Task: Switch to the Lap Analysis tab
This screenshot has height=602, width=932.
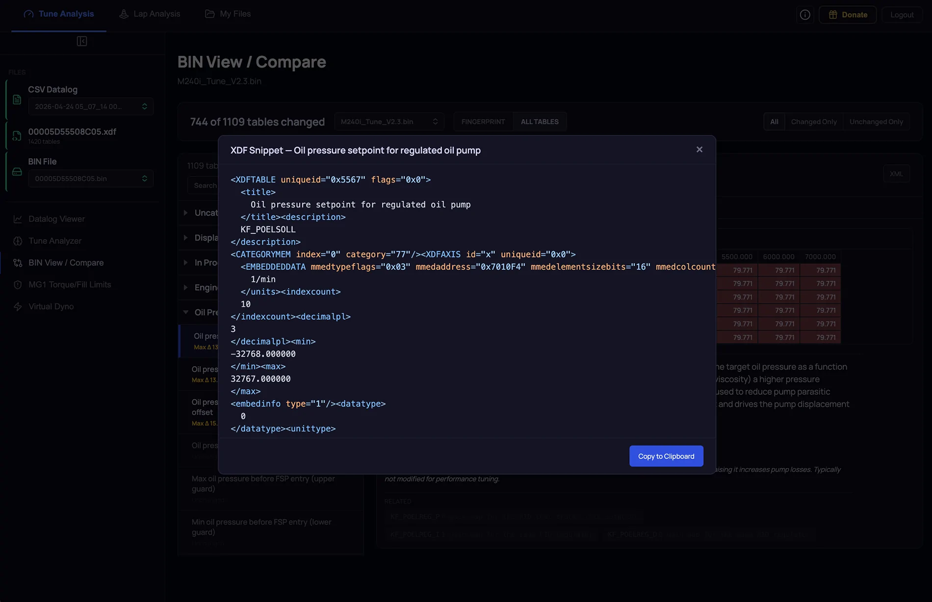Action: [x=150, y=14]
